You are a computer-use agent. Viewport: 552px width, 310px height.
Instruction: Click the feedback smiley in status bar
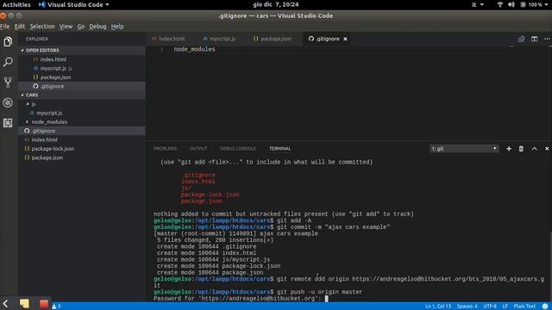(x=545, y=307)
